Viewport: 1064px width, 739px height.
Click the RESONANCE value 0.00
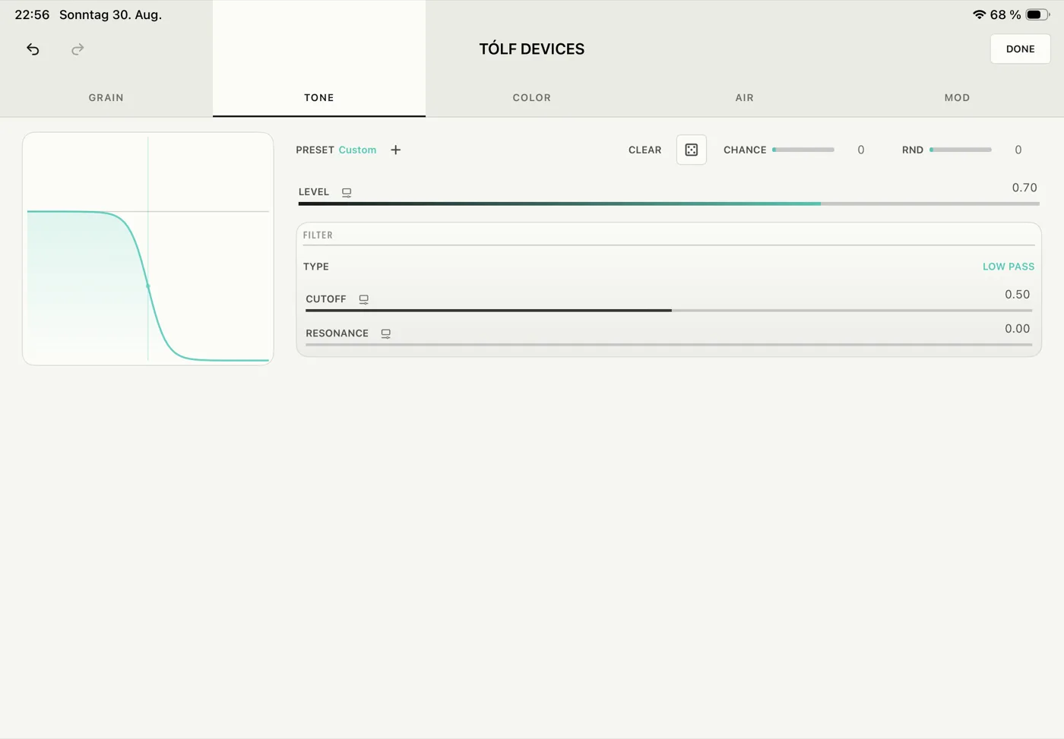[x=1018, y=329]
